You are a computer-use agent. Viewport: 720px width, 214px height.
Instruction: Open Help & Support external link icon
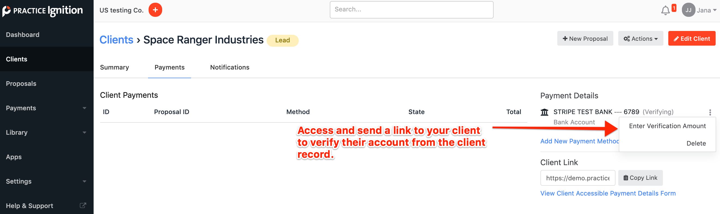[x=83, y=205]
